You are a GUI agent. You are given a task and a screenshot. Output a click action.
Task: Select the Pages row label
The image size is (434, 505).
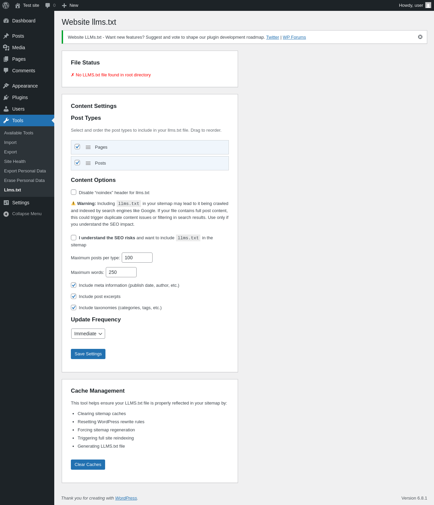(x=101, y=147)
